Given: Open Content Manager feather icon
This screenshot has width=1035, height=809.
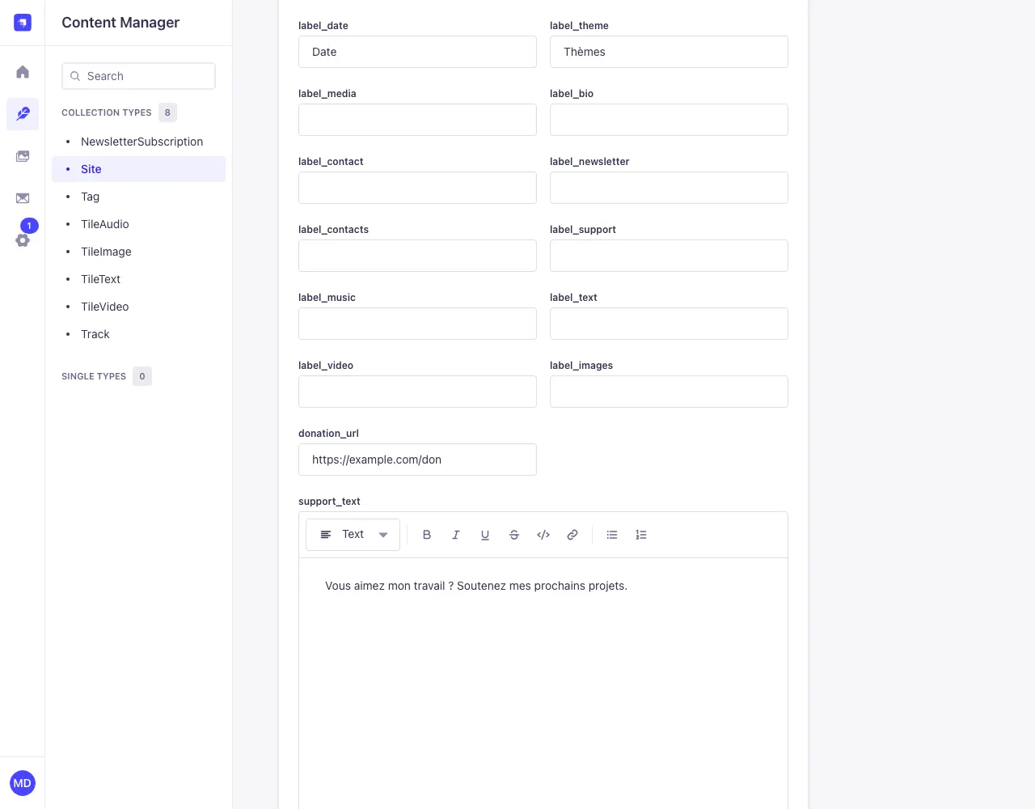Looking at the screenshot, I should (x=23, y=114).
